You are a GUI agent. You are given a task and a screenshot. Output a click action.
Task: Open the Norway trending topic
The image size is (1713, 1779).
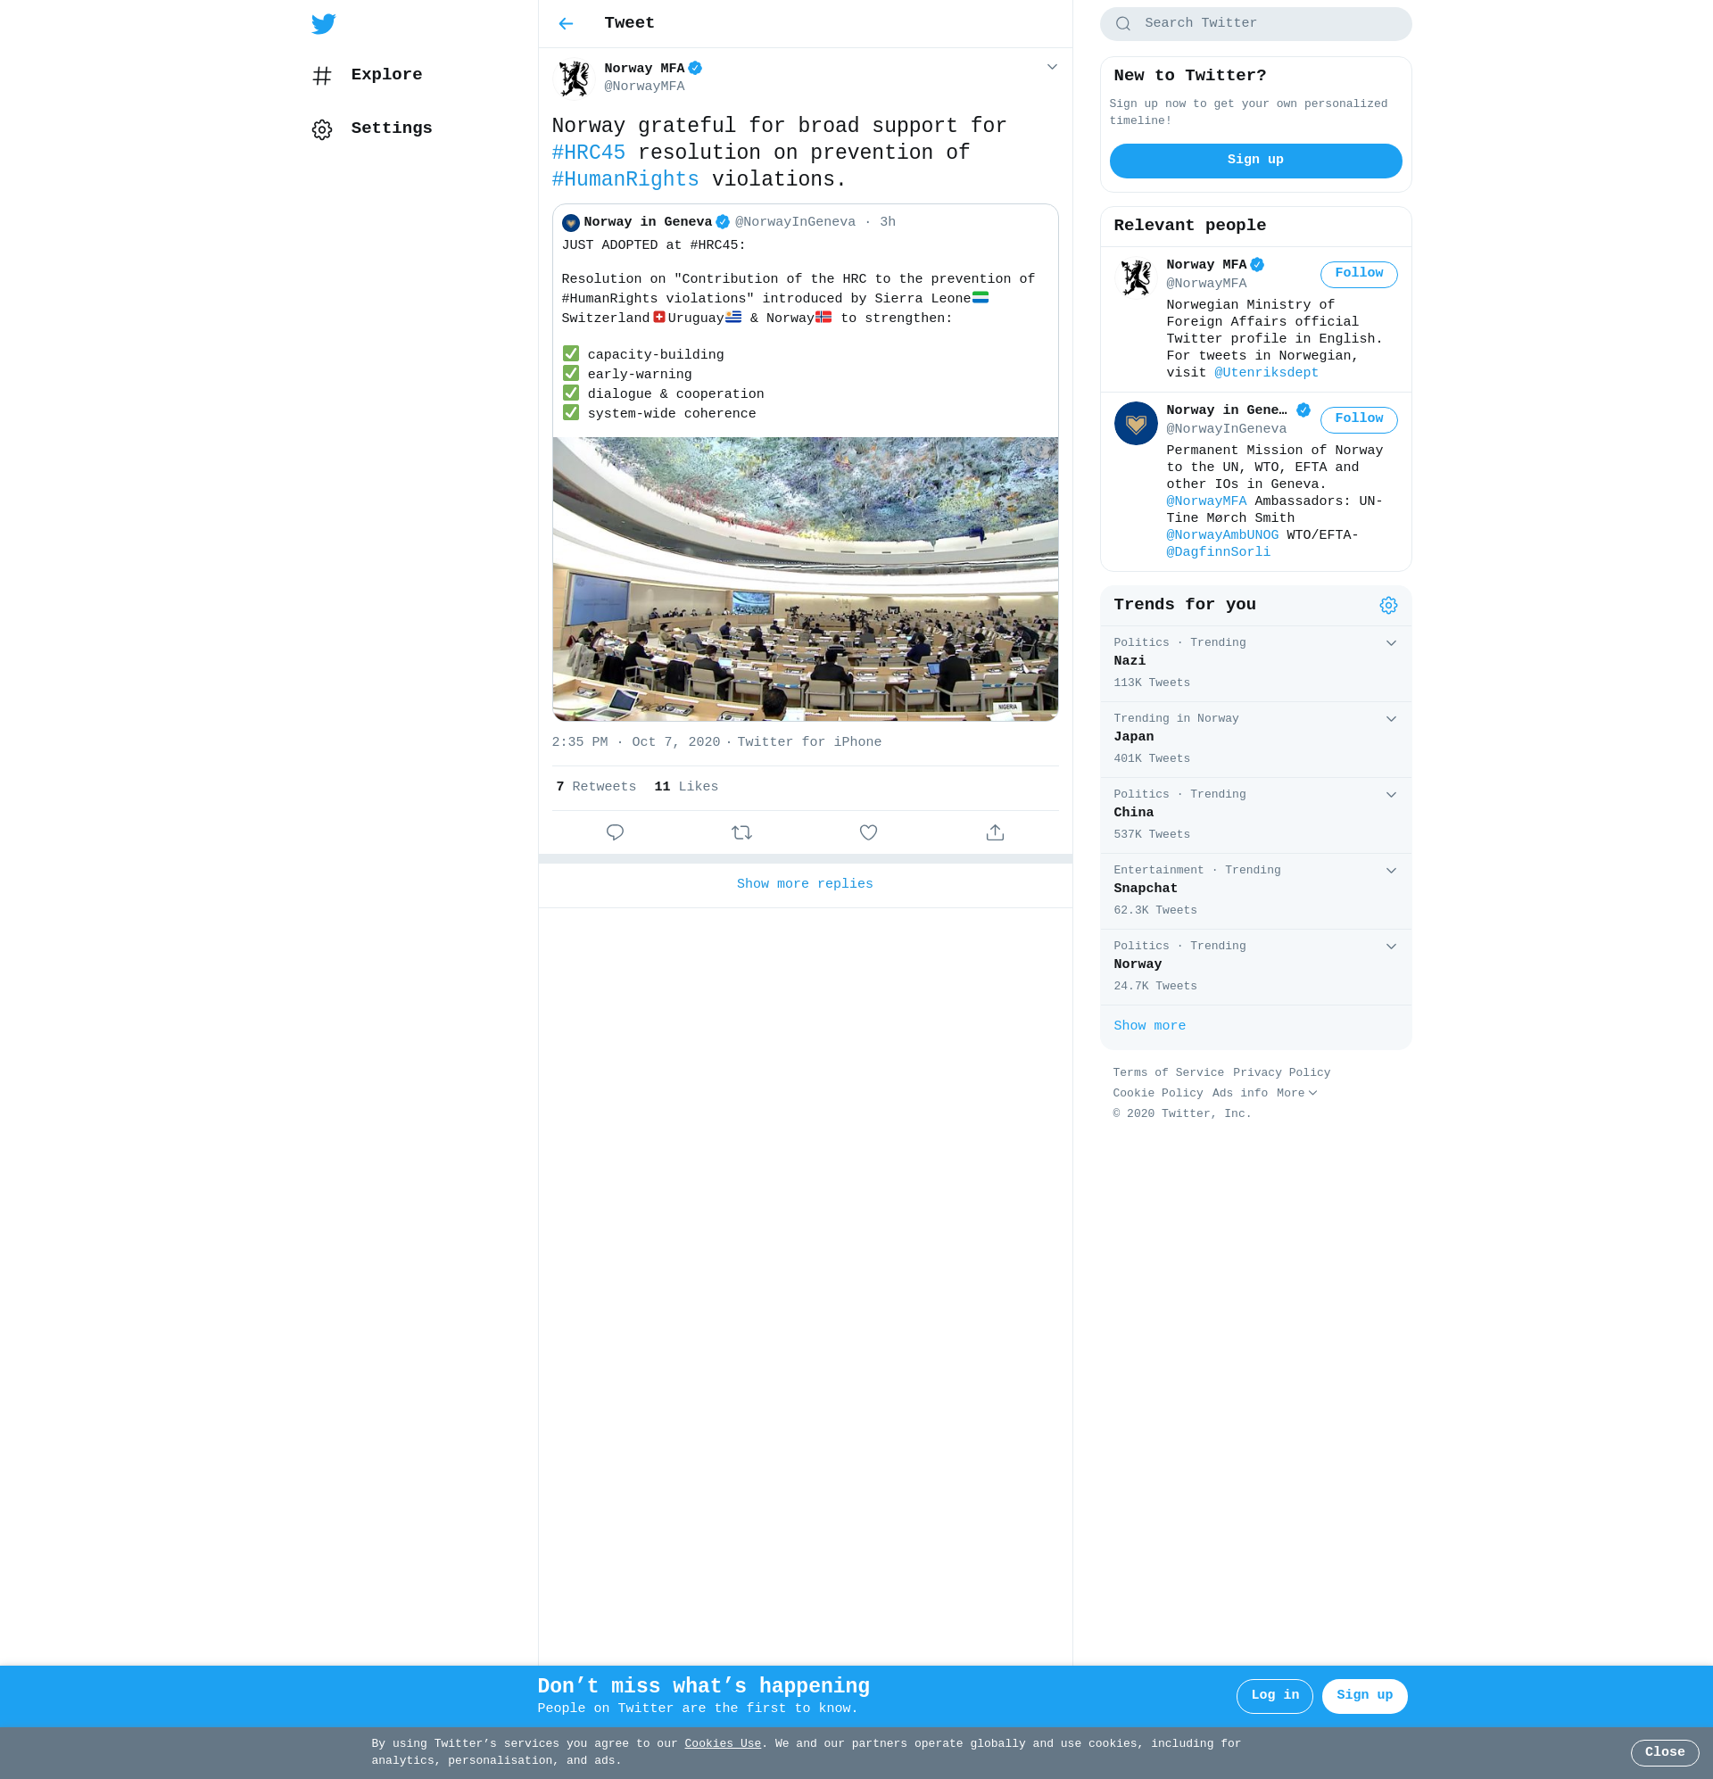click(x=1255, y=967)
